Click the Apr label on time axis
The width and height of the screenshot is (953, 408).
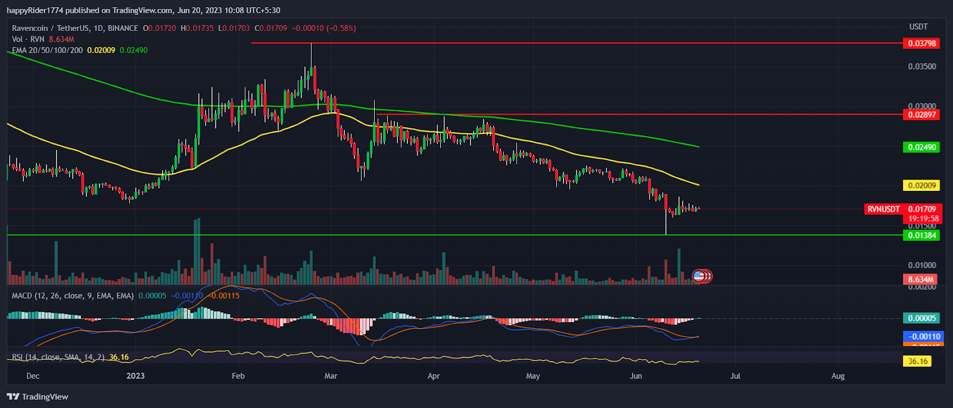(x=434, y=376)
